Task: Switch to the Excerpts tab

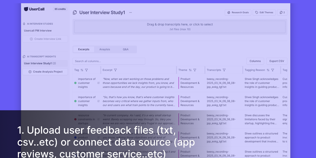Action: point(84,49)
